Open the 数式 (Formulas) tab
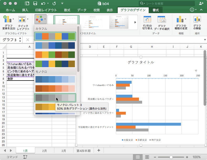 [x=67, y=10]
